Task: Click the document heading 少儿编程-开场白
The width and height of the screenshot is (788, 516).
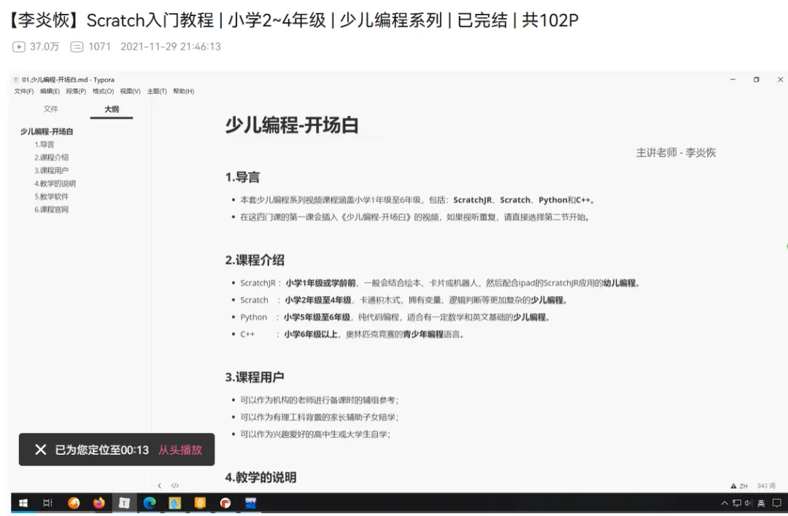Action: tap(291, 125)
